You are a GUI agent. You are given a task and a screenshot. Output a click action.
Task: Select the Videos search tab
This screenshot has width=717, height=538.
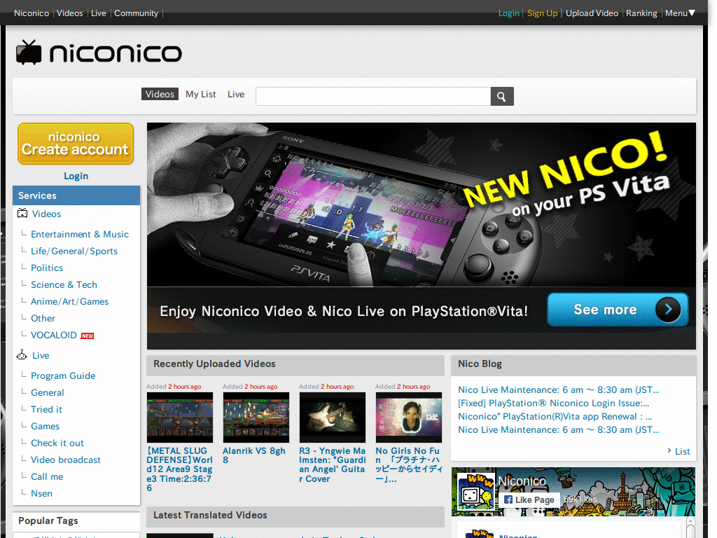pyautogui.click(x=160, y=95)
